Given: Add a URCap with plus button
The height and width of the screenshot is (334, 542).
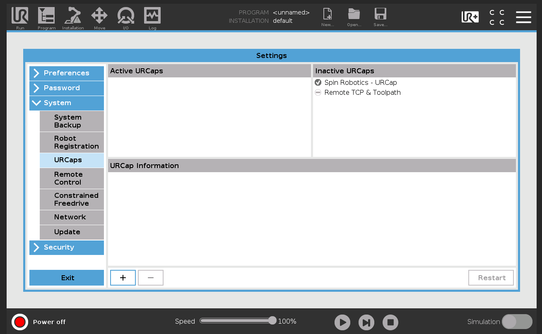Looking at the screenshot, I should tap(123, 278).
